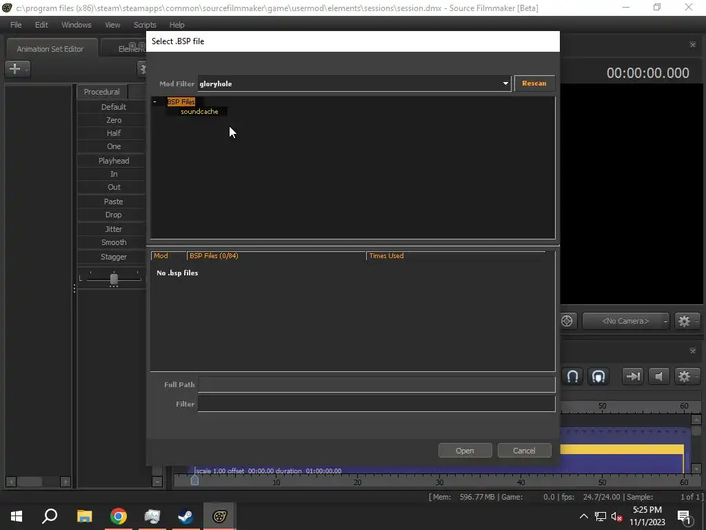Toggle the timeline snap magnet icon
Viewport: 706px width, 530px height.
[x=573, y=376]
